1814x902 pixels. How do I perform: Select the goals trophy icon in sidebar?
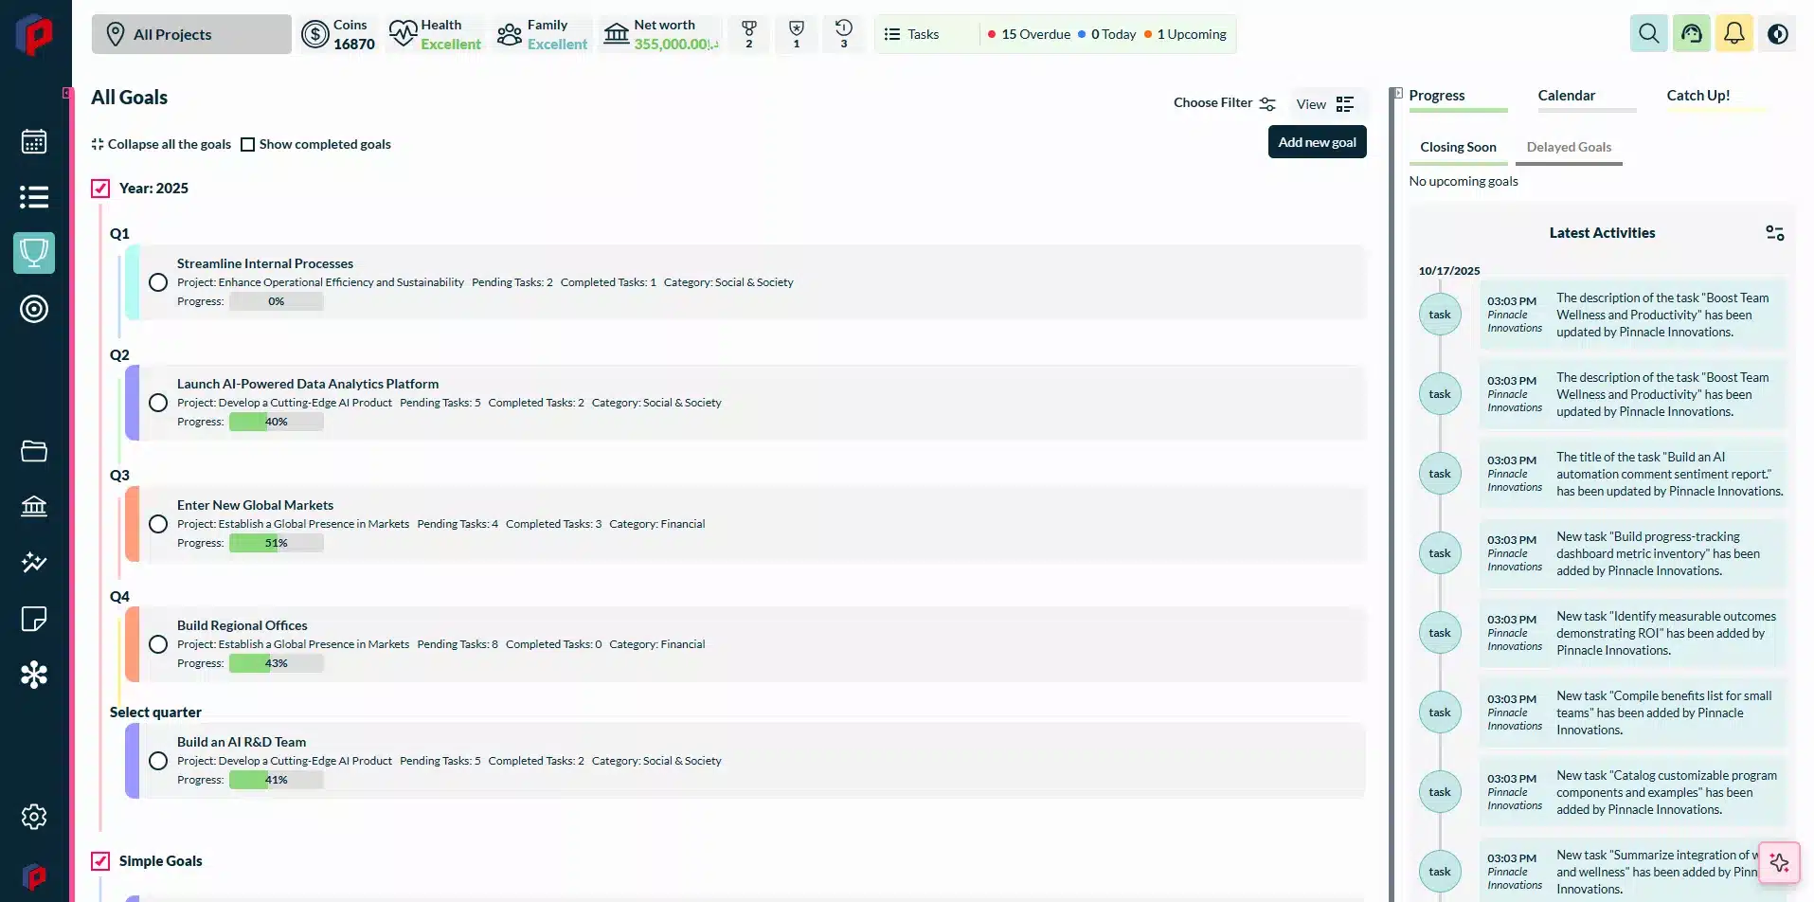point(34,253)
